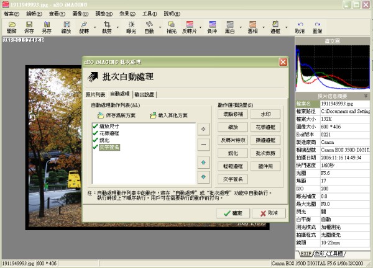Open the 調整(M) menu
This screenshot has width=373, height=268.
(x=104, y=14)
